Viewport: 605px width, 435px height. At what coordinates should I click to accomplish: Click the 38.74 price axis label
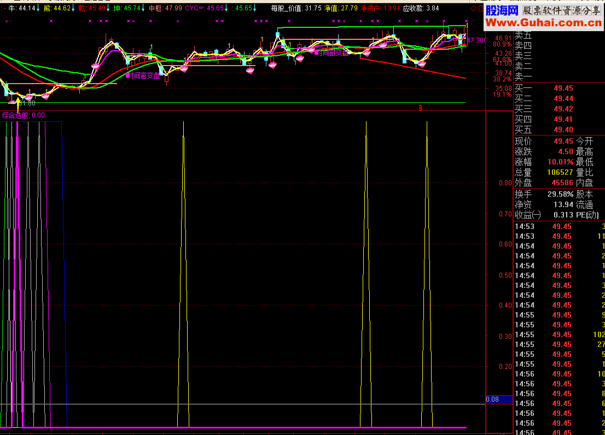503,73
